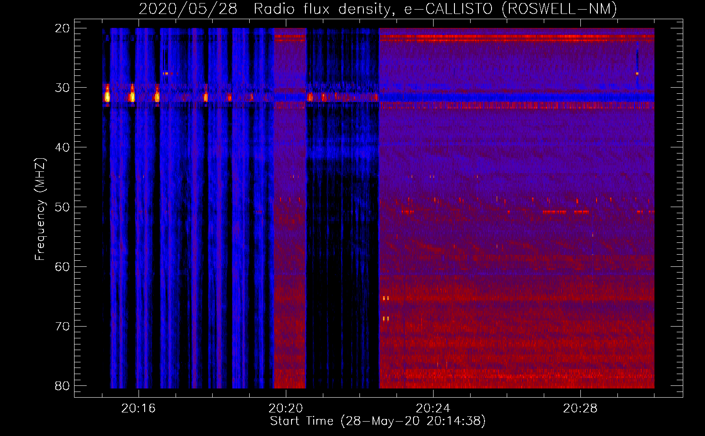705x436 pixels.
Task: Click the 20:20 time tick label
Action: pos(285,409)
